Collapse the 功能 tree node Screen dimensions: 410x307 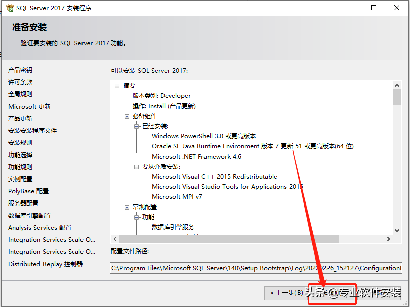(x=136, y=217)
